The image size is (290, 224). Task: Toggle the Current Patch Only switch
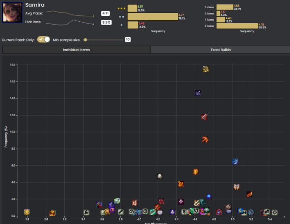pyautogui.click(x=44, y=40)
